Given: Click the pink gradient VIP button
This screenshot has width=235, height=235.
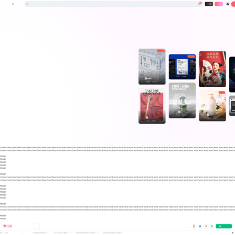Looking at the screenshot, I should 219,4.
